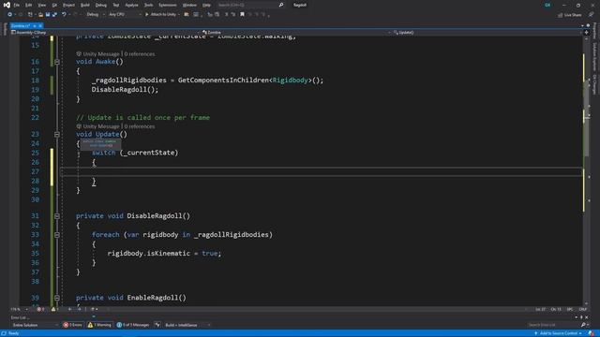Open the Build + IntelliSense dropdown
Screen dimensions: 600x337
tap(187, 325)
